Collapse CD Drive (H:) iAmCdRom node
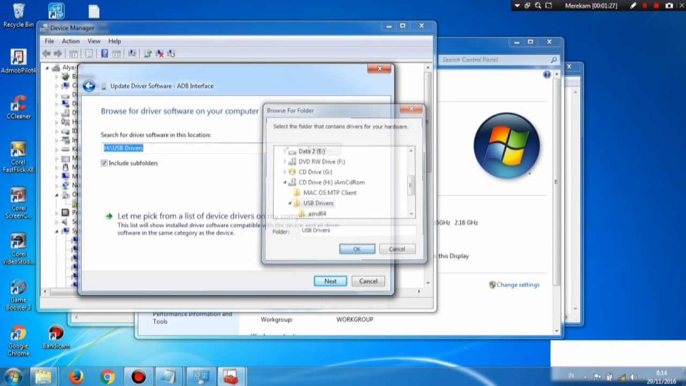 pos(285,182)
